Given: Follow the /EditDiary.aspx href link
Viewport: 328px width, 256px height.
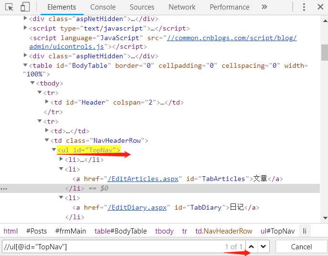Looking at the screenshot, I should (137, 207).
